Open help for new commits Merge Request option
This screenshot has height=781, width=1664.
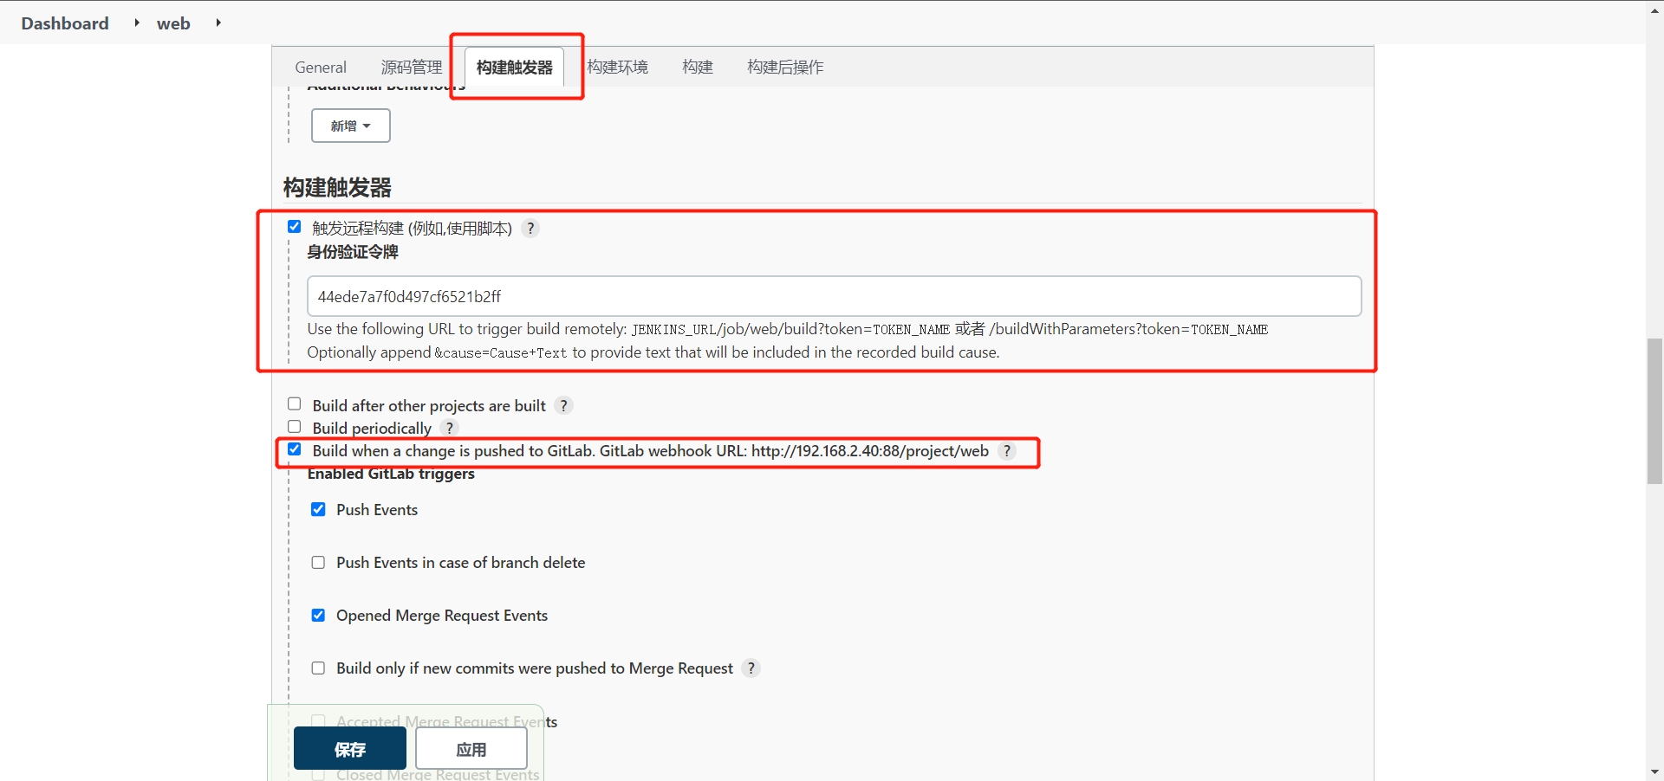(751, 668)
